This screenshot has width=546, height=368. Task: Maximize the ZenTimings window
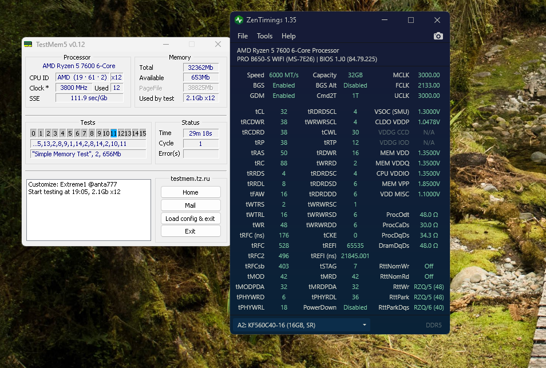pyautogui.click(x=410, y=20)
